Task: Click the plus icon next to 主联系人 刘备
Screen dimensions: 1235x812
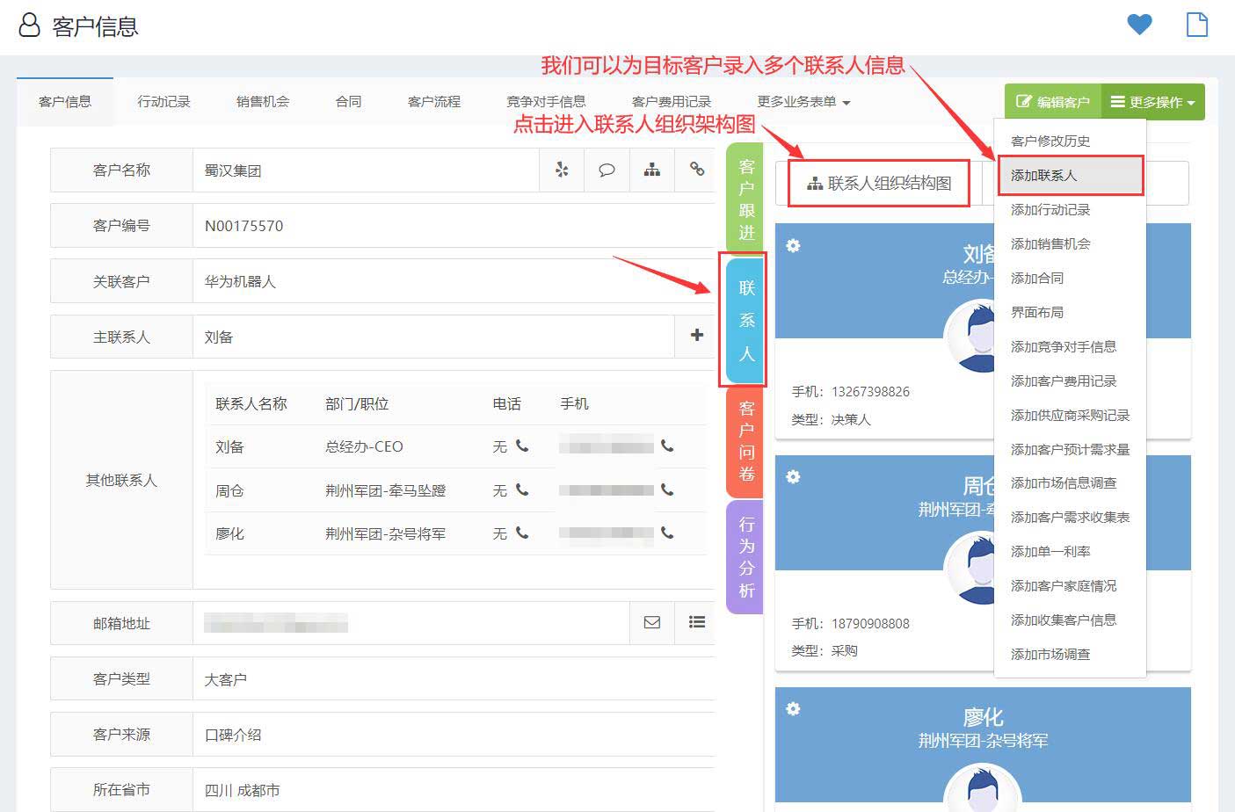Action: pyautogui.click(x=696, y=335)
